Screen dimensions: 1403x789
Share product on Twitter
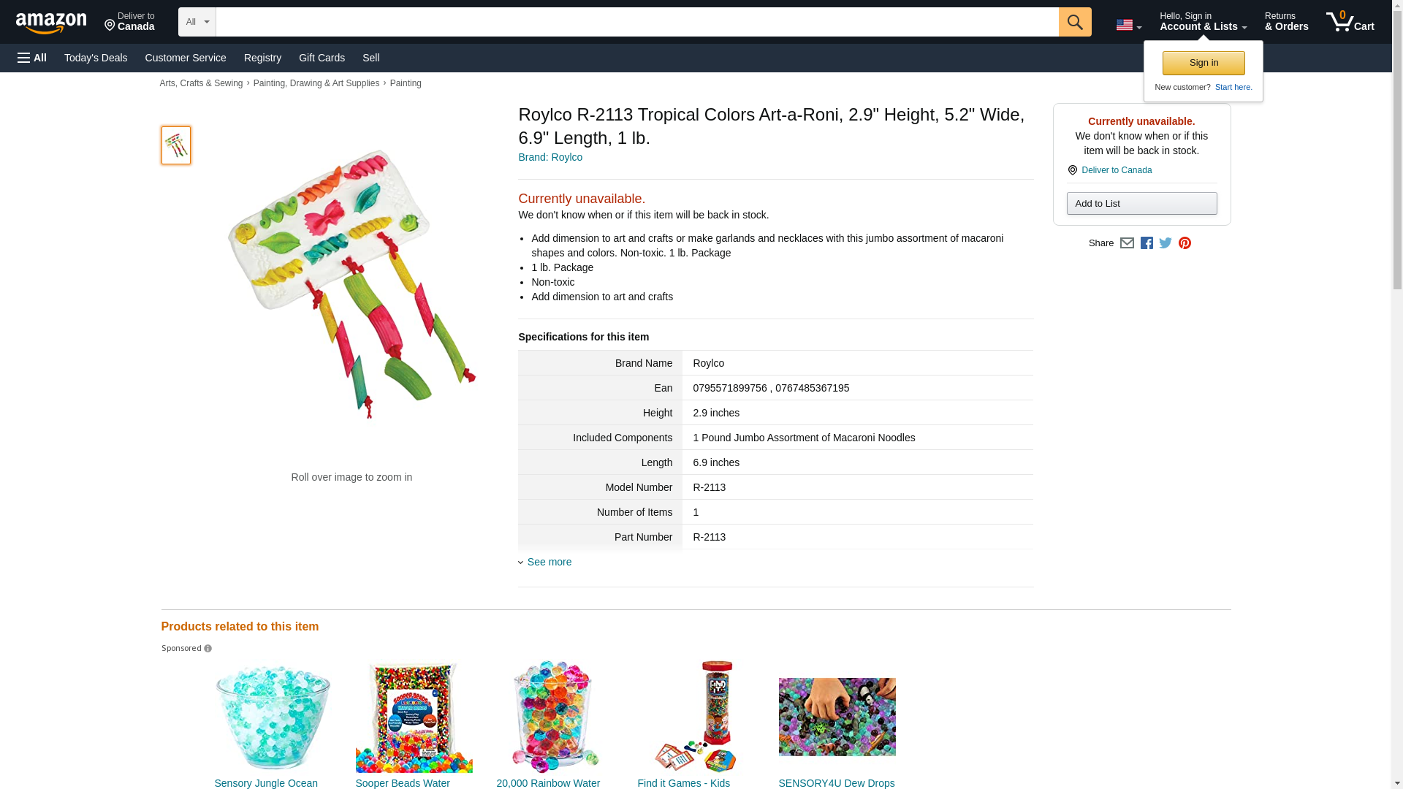[1166, 243]
